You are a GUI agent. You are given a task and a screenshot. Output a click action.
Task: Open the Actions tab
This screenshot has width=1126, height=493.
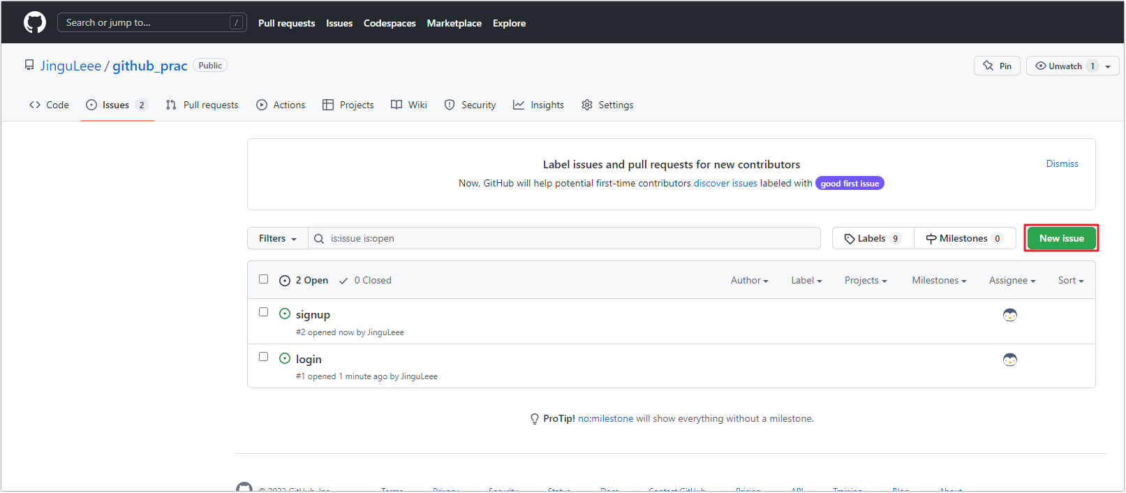point(281,105)
